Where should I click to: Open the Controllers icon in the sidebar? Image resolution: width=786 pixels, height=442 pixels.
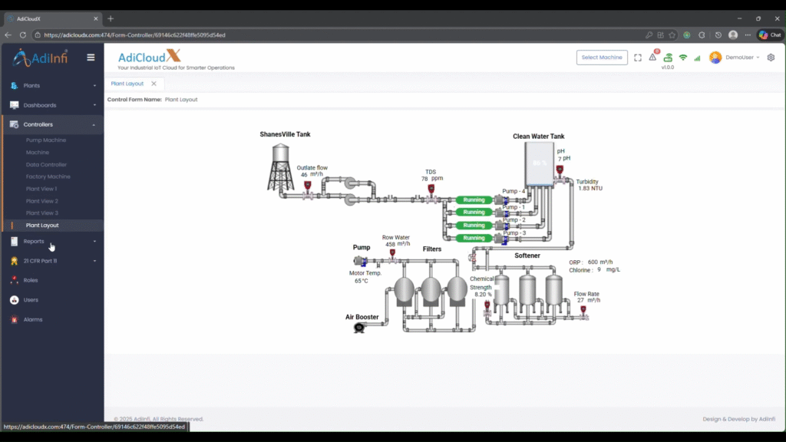pos(13,124)
